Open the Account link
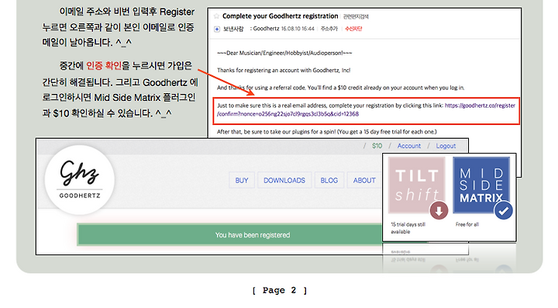 click(409, 146)
